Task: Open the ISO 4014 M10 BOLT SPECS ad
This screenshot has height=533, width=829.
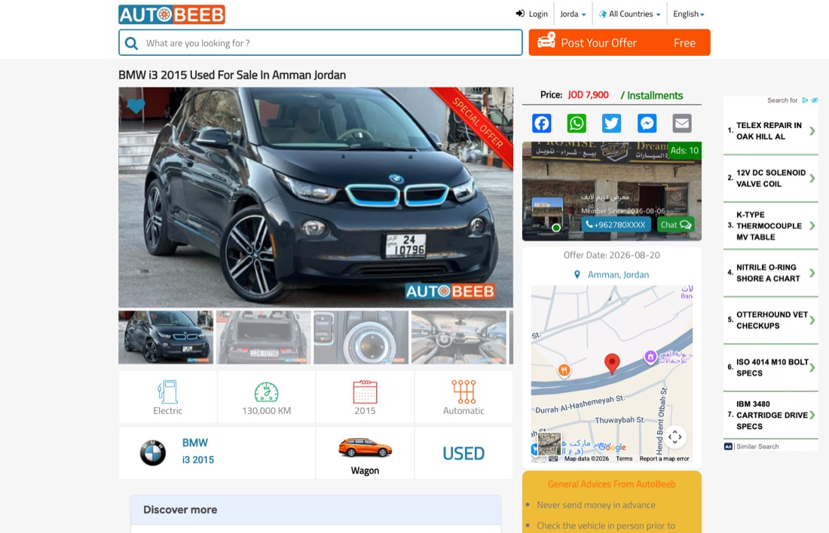Action: pos(770,367)
